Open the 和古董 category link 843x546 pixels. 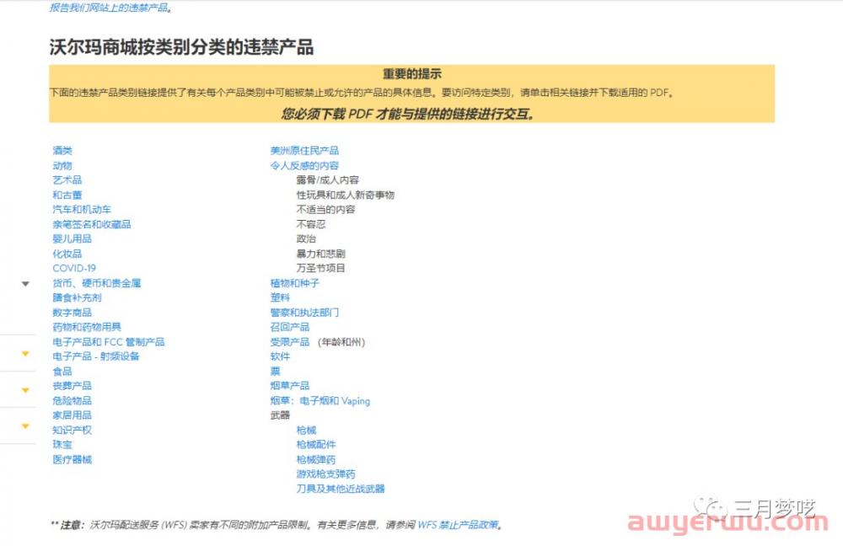pyautogui.click(x=67, y=195)
